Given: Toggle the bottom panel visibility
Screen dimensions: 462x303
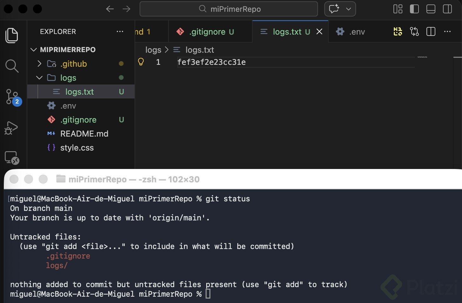Looking at the screenshot, I should [431, 9].
